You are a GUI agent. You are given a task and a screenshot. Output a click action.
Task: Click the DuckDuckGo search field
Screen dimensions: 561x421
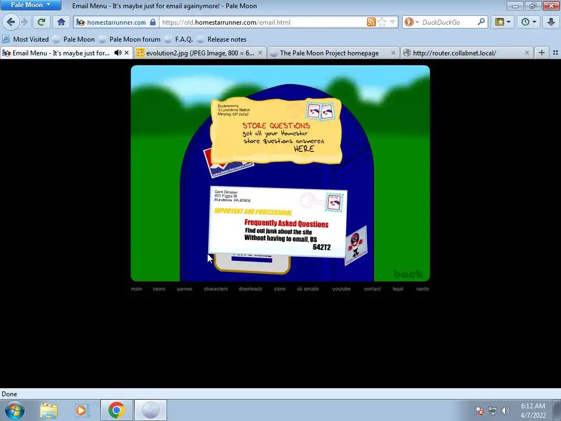(x=448, y=22)
